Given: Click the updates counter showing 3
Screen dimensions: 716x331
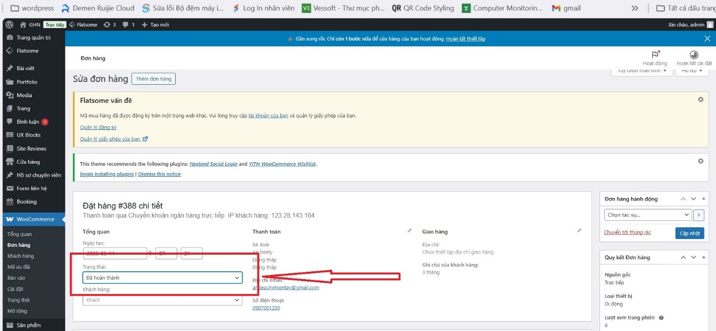Looking at the screenshot, I should pos(110,24).
